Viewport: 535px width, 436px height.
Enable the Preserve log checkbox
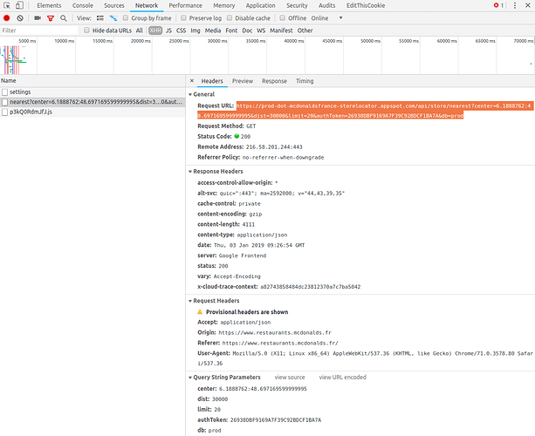(x=183, y=17)
